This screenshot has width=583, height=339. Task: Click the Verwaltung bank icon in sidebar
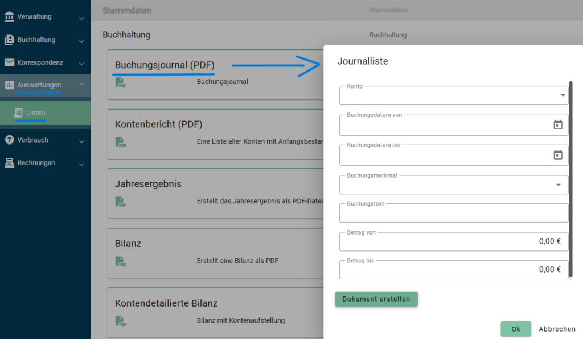coord(9,17)
